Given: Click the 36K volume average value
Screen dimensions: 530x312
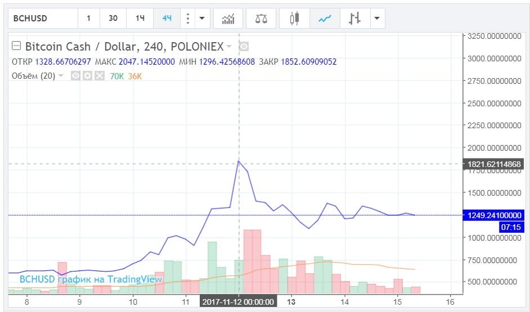Looking at the screenshot, I should pyautogui.click(x=135, y=76).
